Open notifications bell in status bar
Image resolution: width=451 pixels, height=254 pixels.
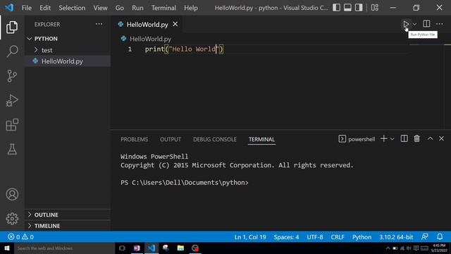point(440,237)
